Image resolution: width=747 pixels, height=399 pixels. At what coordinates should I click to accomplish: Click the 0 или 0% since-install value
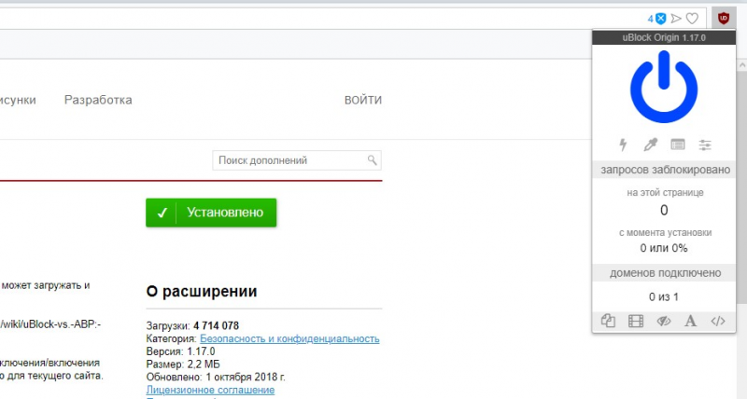point(664,248)
